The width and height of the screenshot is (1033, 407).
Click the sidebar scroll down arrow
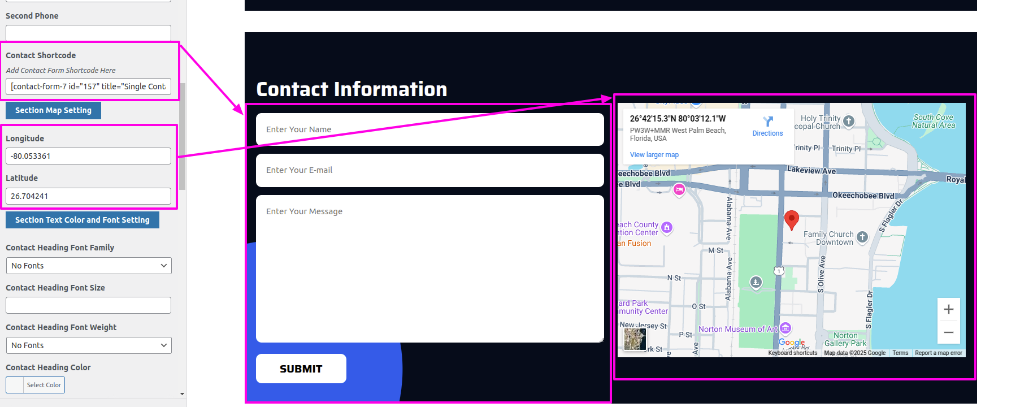coord(182,393)
